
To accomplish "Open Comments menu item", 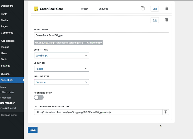I will [7, 33].
